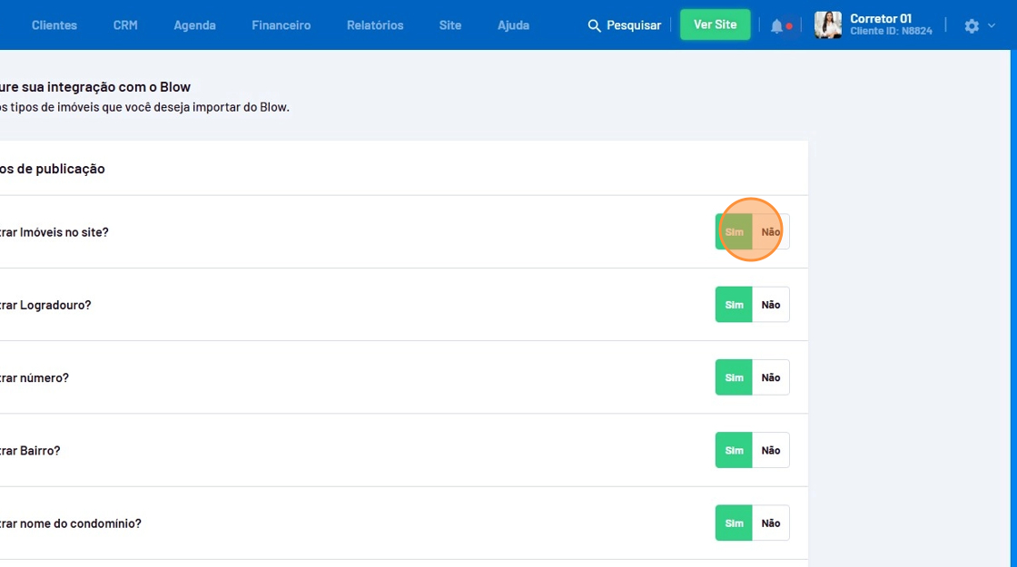Screen dimensions: 1017x567
Task: Open the Ajuda menu
Action: (x=513, y=25)
